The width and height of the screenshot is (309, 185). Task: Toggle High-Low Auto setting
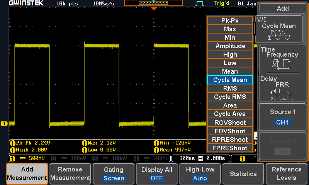(200, 174)
